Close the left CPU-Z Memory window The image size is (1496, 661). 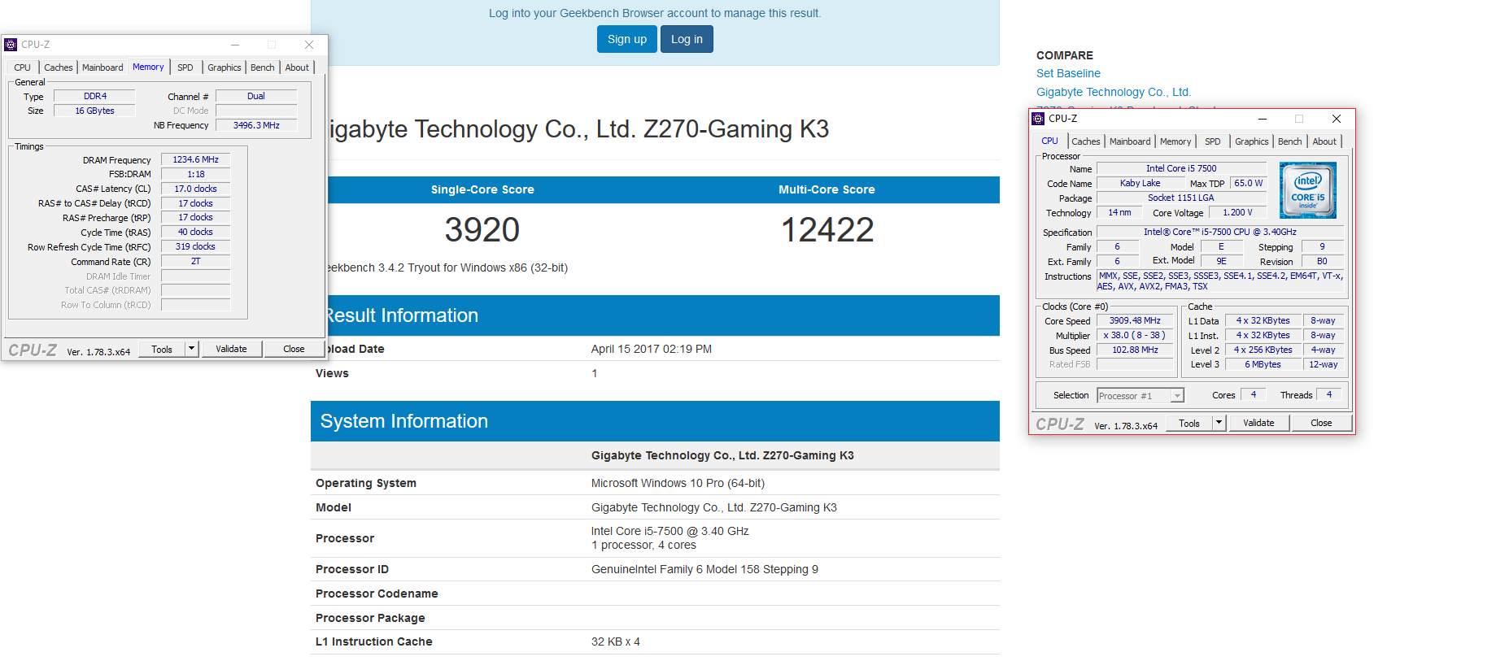[309, 45]
